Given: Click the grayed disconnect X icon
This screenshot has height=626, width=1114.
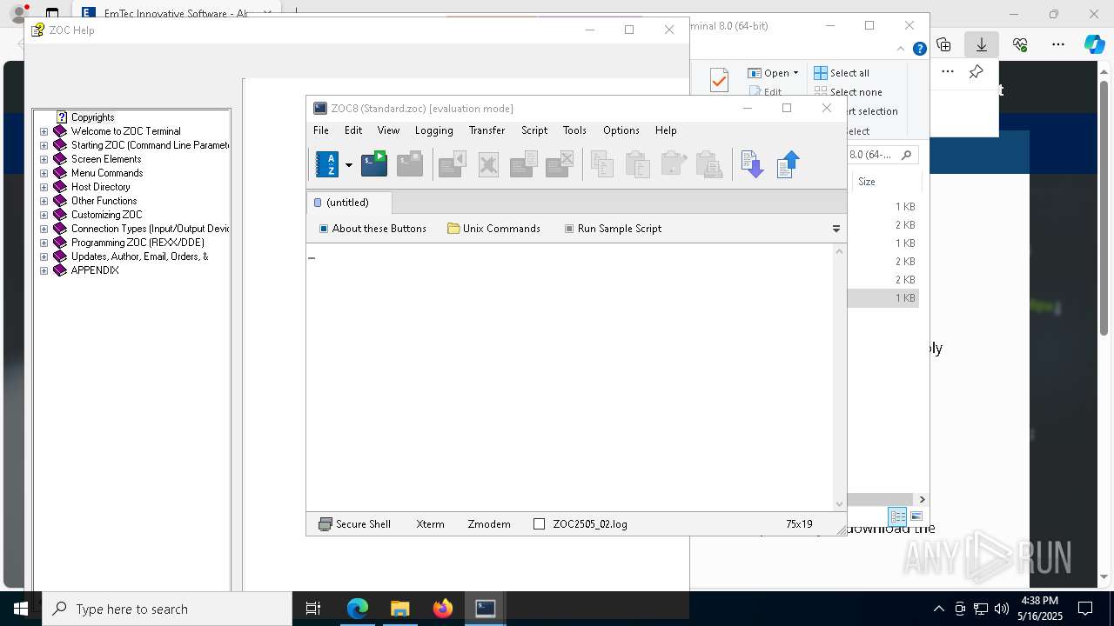Looking at the screenshot, I should pyautogui.click(x=488, y=163).
